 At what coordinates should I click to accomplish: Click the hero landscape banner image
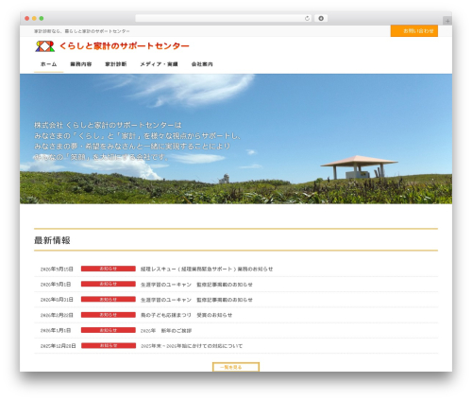236,139
